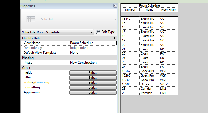Image resolution: width=208 pixels, height=113 pixels.
Task: Select the Floor Finish column header
Action: [168, 10]
